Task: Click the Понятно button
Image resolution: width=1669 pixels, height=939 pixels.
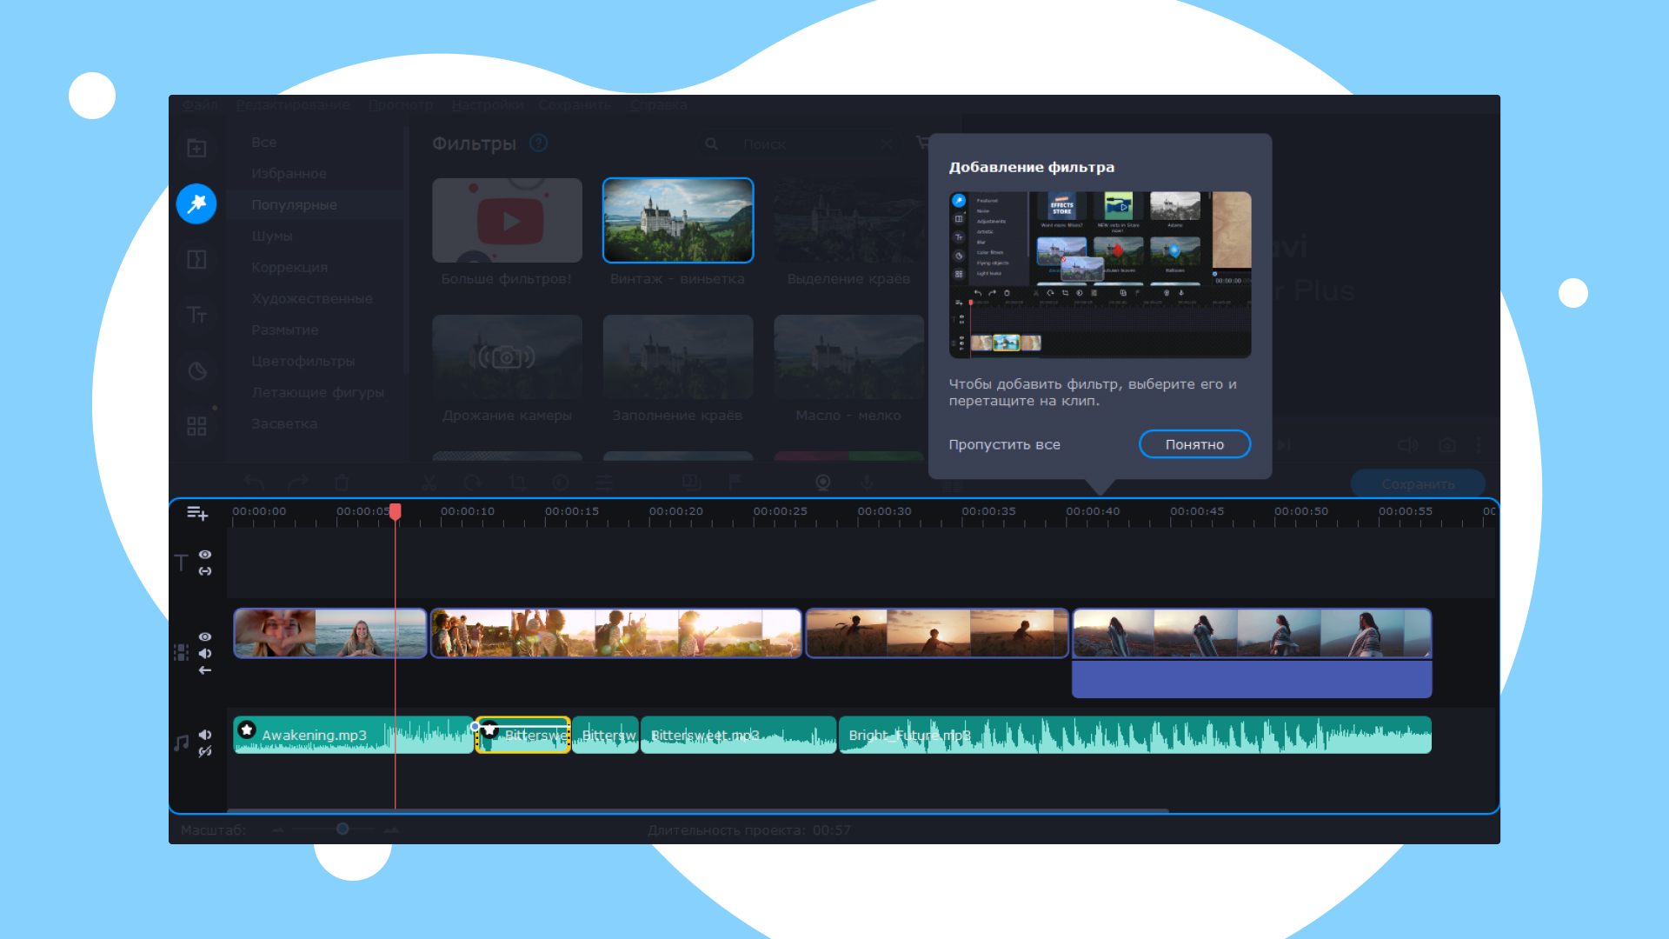Action: pos(1194,444)
